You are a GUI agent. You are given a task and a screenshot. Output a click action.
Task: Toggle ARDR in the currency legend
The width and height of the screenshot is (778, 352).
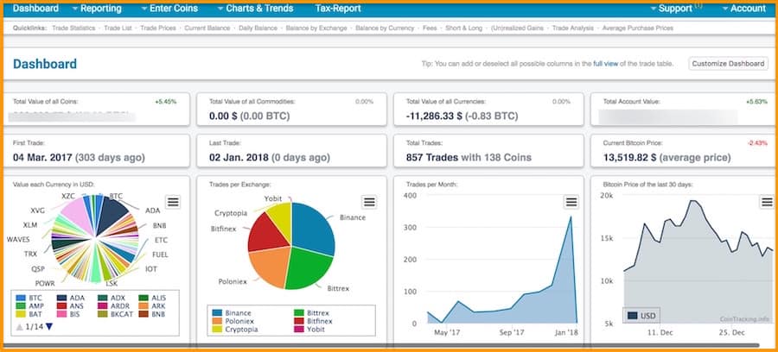[113, 306]
